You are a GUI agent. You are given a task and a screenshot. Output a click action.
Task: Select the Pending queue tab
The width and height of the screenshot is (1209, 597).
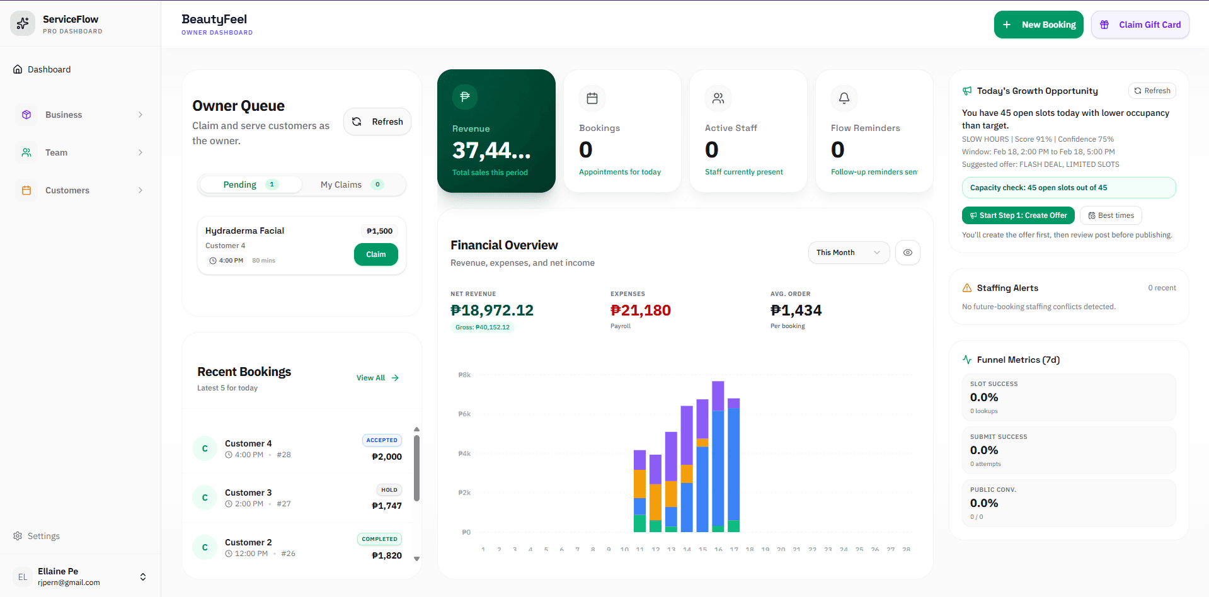pos(249,185)
